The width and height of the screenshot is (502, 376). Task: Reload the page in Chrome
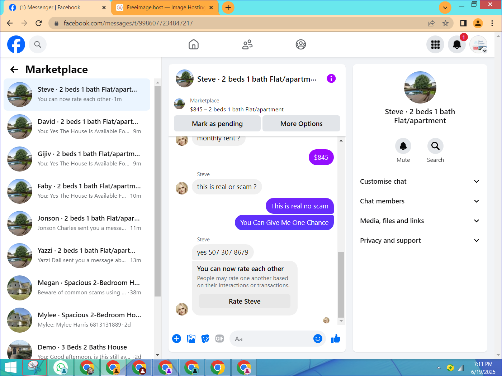click(x=39, y=23)
